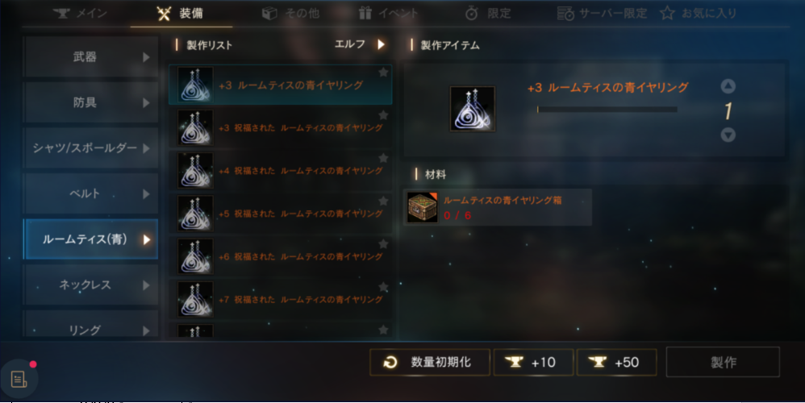This screenshot has height=403, width=805.
Task: Open the エルフ class filter dropdown
Action: pyautogui.click(x=360, y=44)
